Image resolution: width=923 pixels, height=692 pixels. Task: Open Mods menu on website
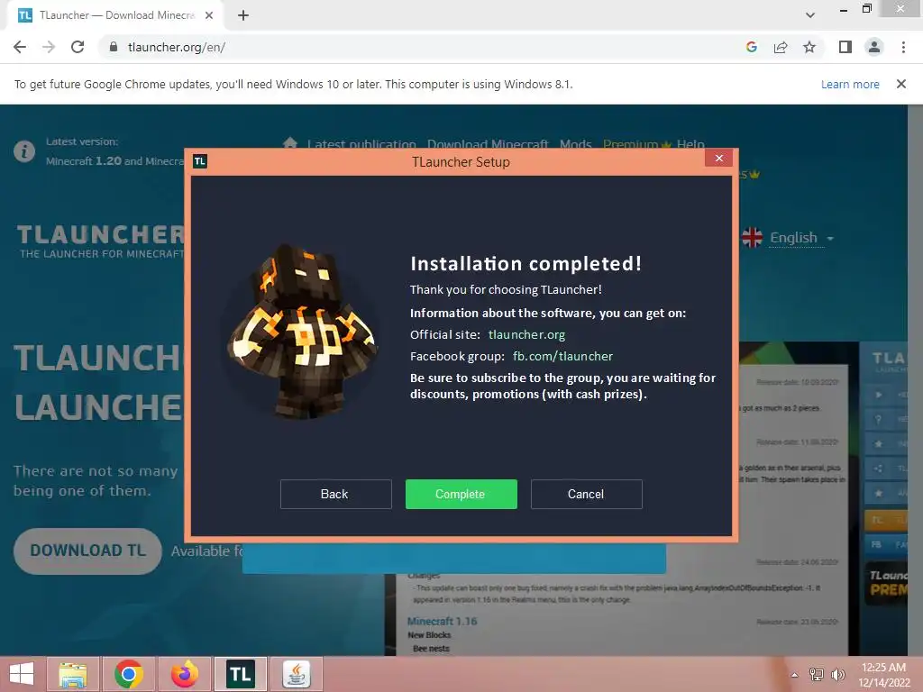pyautogui.click(x=575, y=144)
